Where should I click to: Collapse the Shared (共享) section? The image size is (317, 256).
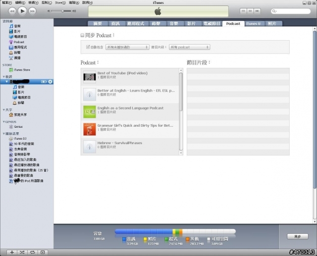(x=3, y=110)
